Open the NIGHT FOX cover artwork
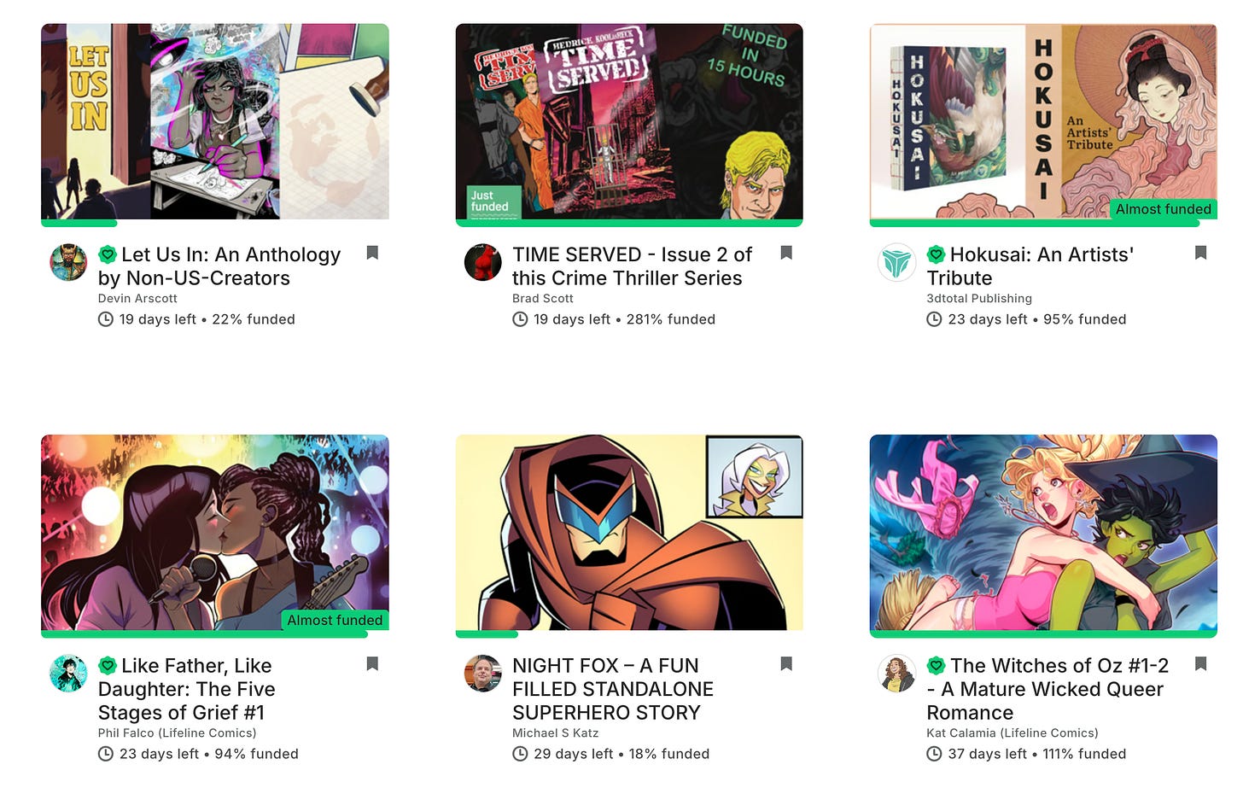Screen dimensions: 1243x788 [629, 533]
